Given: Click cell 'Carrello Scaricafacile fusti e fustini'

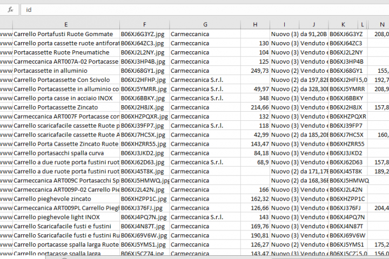Looking at the screenshot, I should tap(66, 226).
